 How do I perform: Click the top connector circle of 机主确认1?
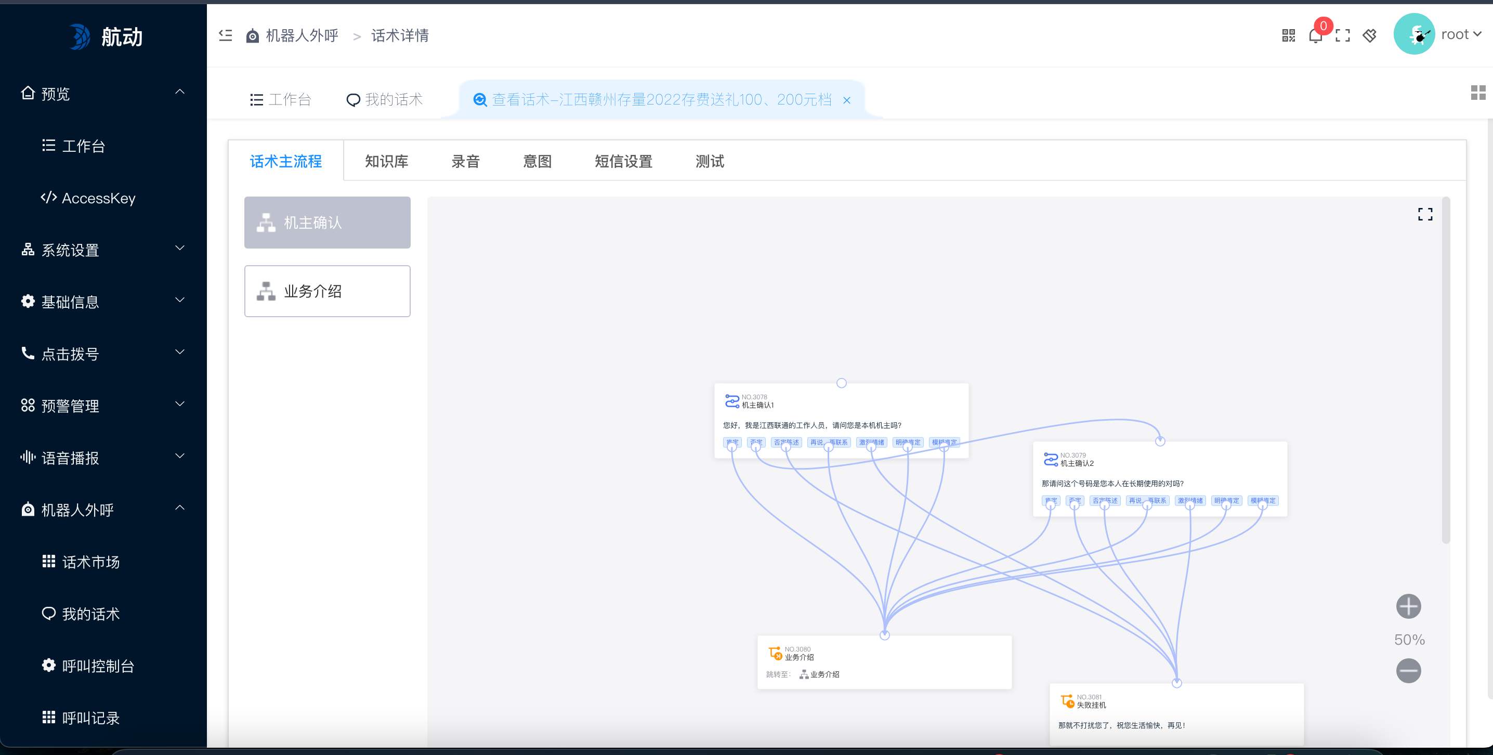841,383
